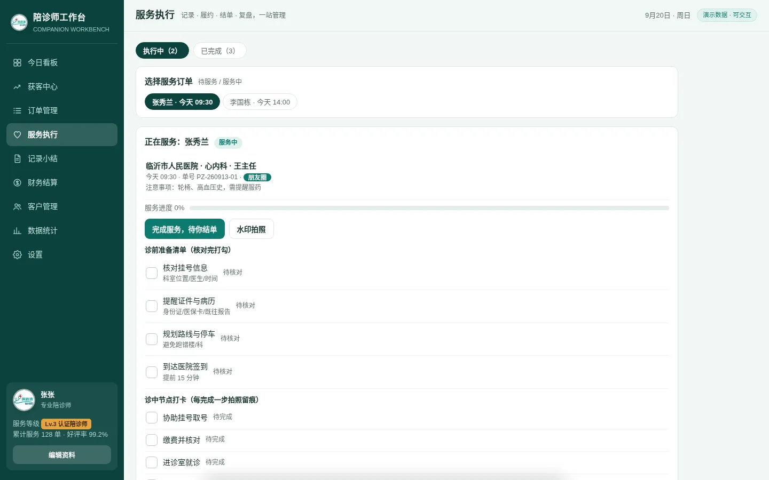
Task: Click the 朋友圈 source tag
Action: [257, 177]
